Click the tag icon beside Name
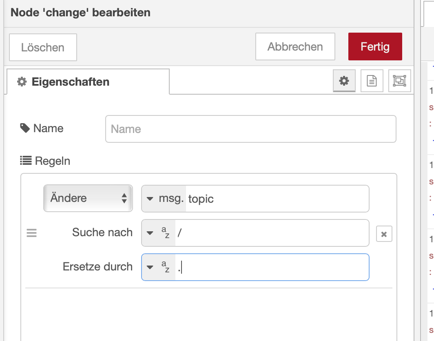434x341 pixels. coord(25,128)
